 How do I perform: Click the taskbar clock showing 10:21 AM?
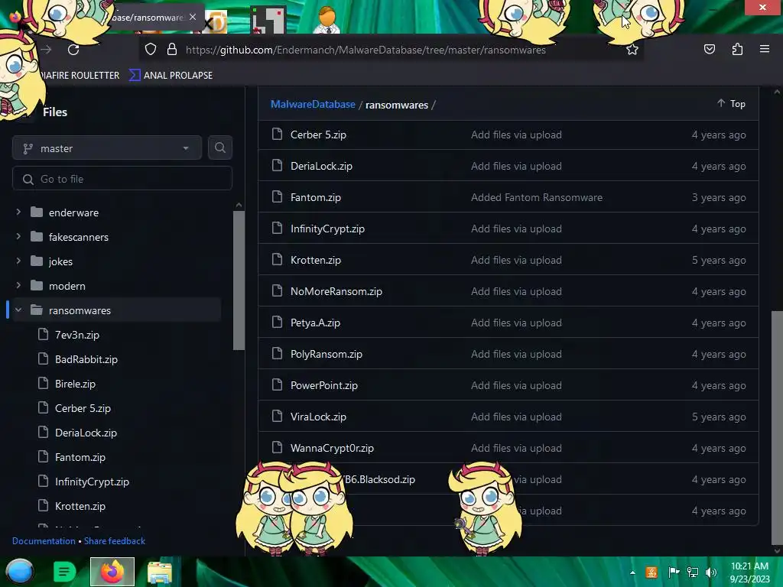[749, 572]
